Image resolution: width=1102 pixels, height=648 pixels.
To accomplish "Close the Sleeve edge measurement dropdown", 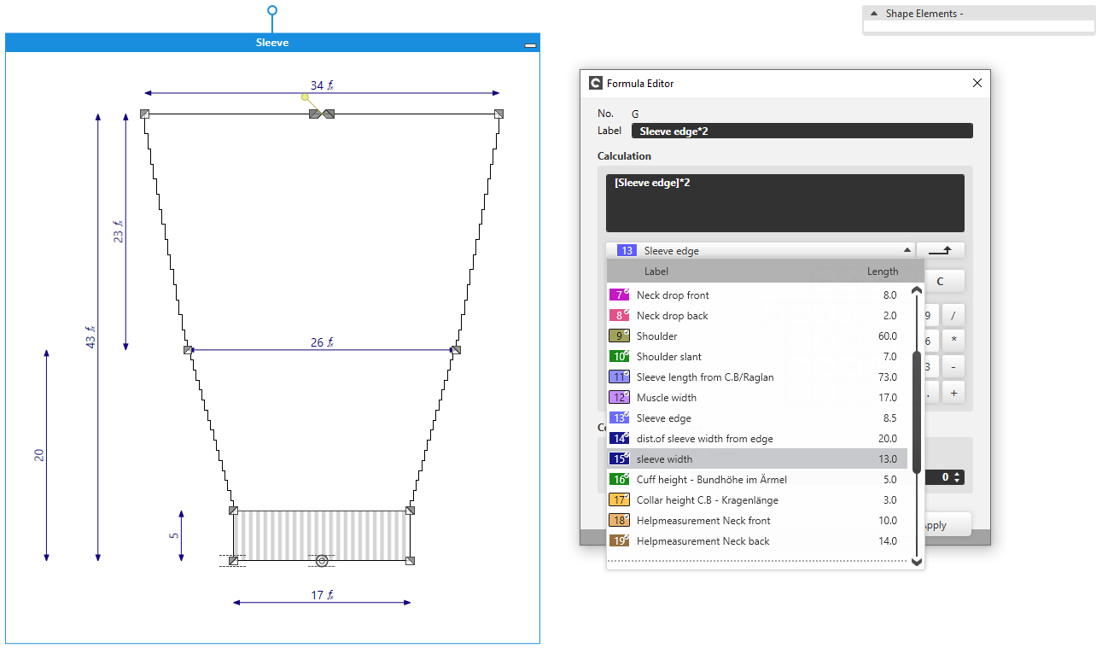I will [x=907, y=250].
